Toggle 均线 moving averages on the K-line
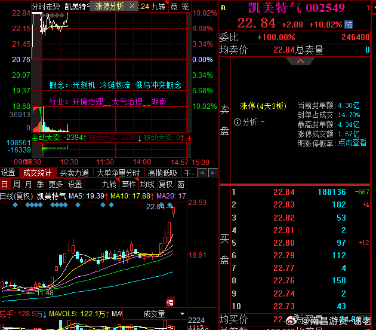The height and width of the screenshot is (330, 376). 147,185
